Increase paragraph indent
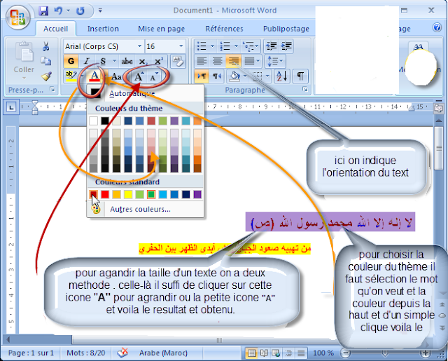The width and height of the screenshot is (448, 361). tap(286, 46)
